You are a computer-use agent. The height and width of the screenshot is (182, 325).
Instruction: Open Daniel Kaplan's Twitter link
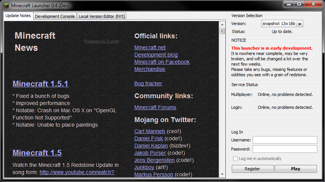pyautogui.click(x=151, y=146)
